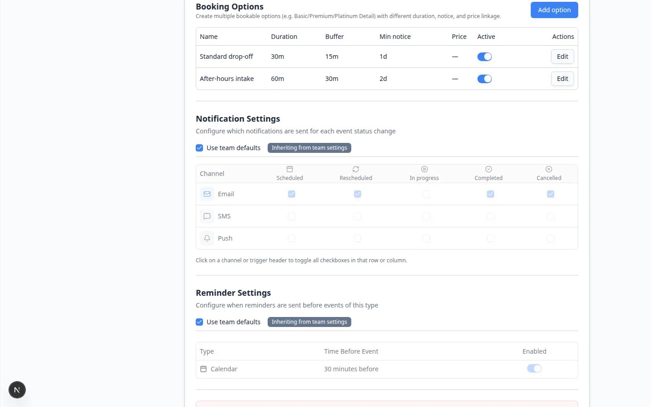The height and width of the screenshot is (407, 651).
Task: Click the SMS channel row label
Action: click(x=224, y=216)
